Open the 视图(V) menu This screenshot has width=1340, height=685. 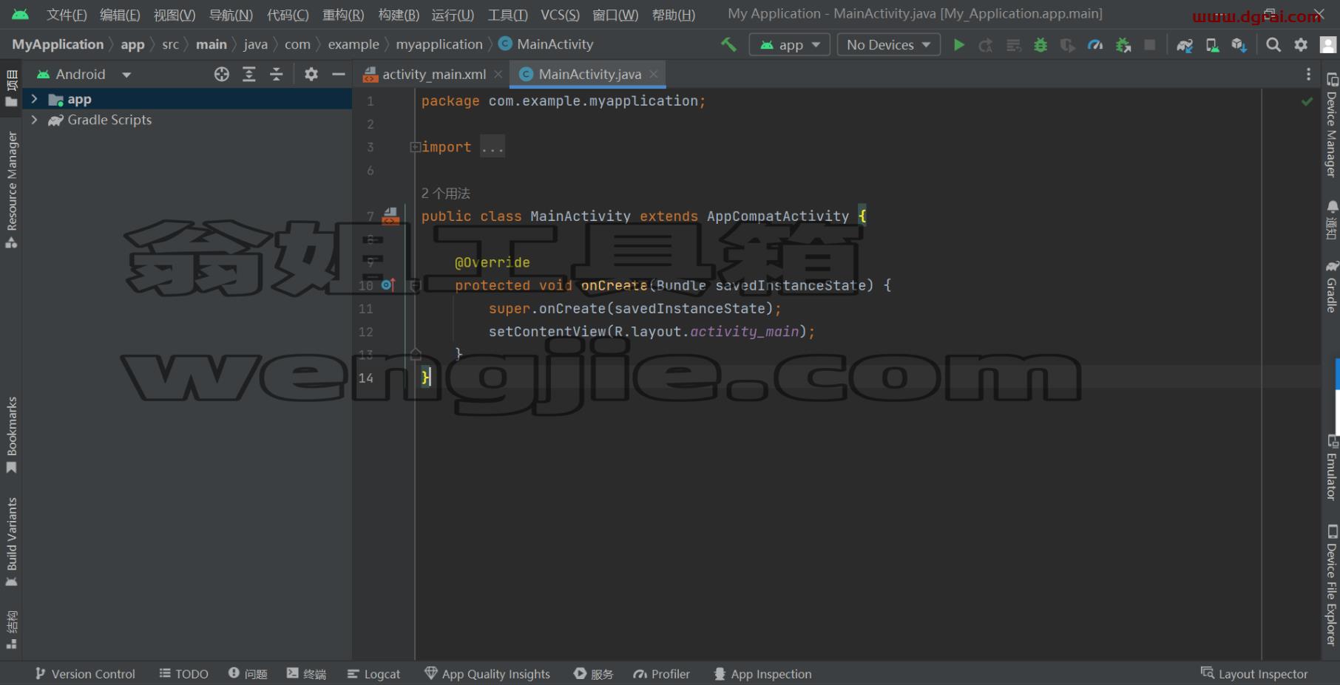[175, 15]
